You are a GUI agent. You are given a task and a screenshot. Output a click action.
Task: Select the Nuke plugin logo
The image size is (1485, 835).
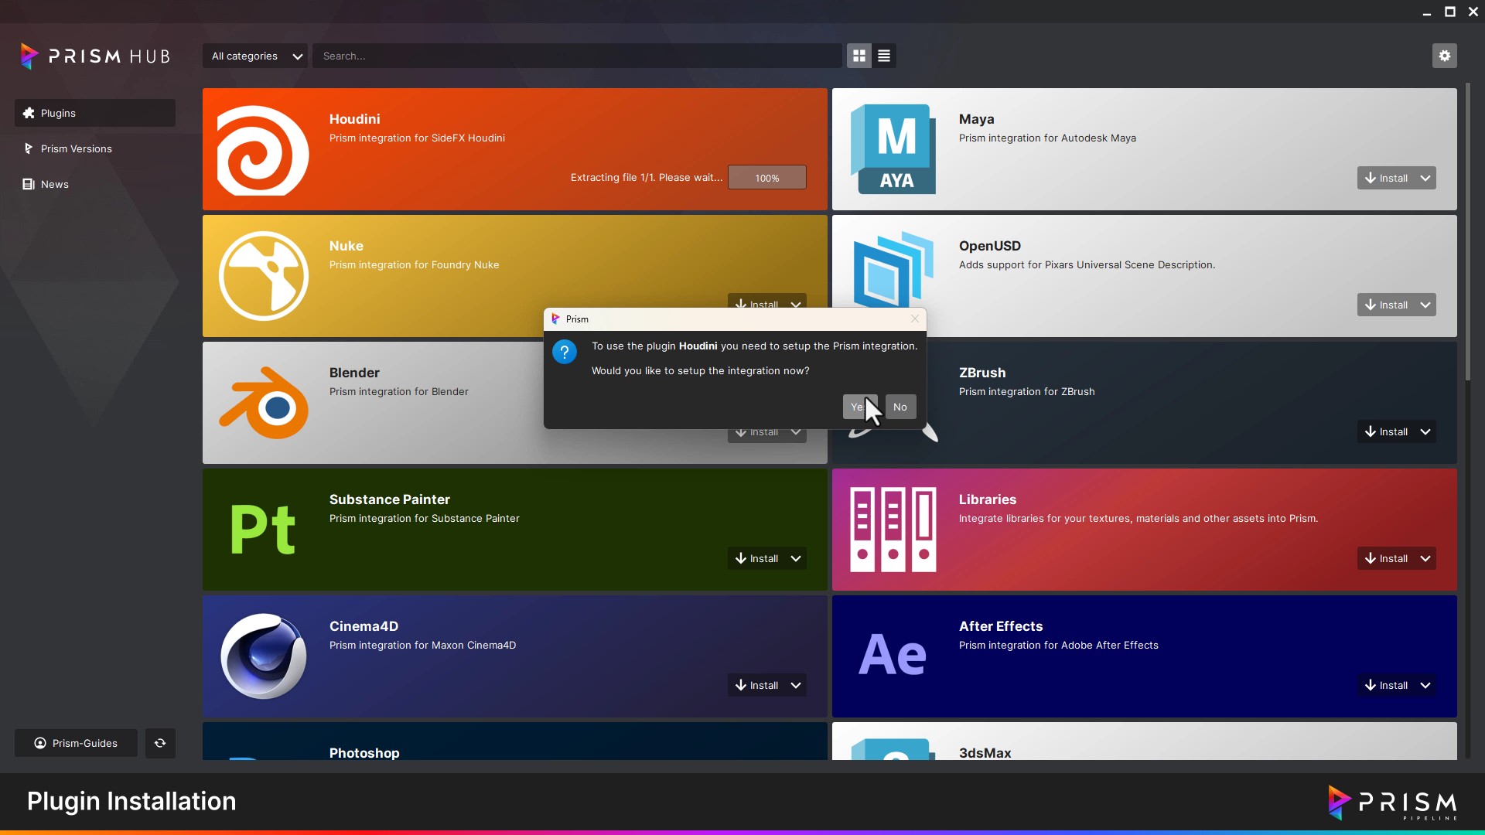click(x=263, y=276)
